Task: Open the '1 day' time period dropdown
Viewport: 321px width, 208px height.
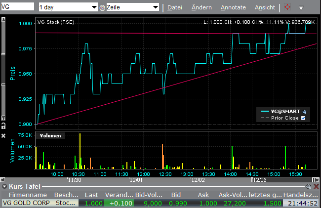Action: (x=68, y=7)
